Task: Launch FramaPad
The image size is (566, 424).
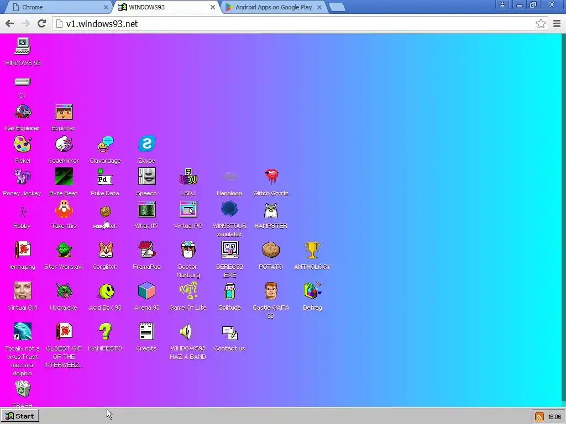Action: point(146,250)
